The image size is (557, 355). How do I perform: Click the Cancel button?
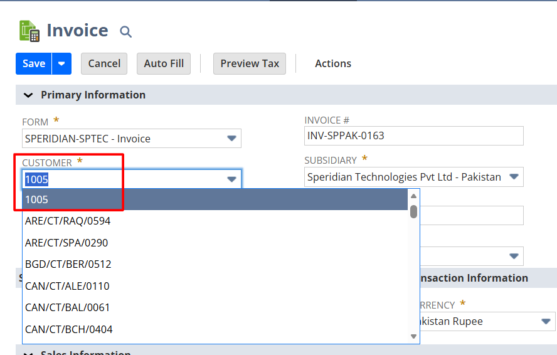104,63
